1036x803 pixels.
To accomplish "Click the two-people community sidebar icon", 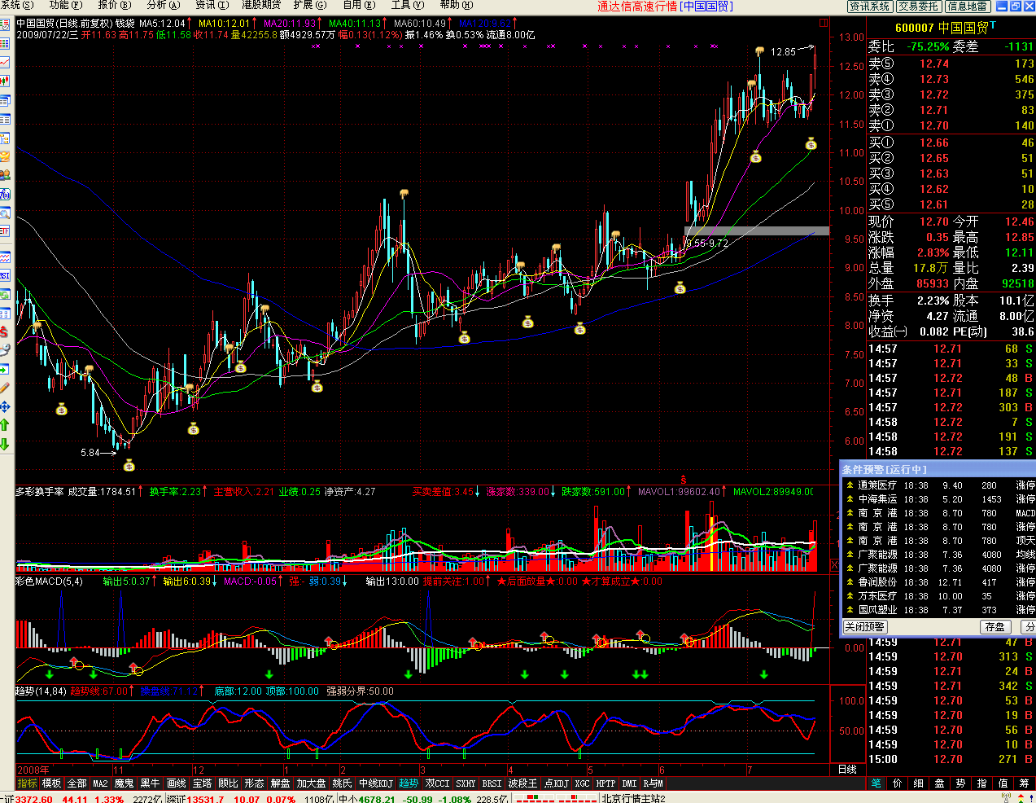I will [7, 174].
